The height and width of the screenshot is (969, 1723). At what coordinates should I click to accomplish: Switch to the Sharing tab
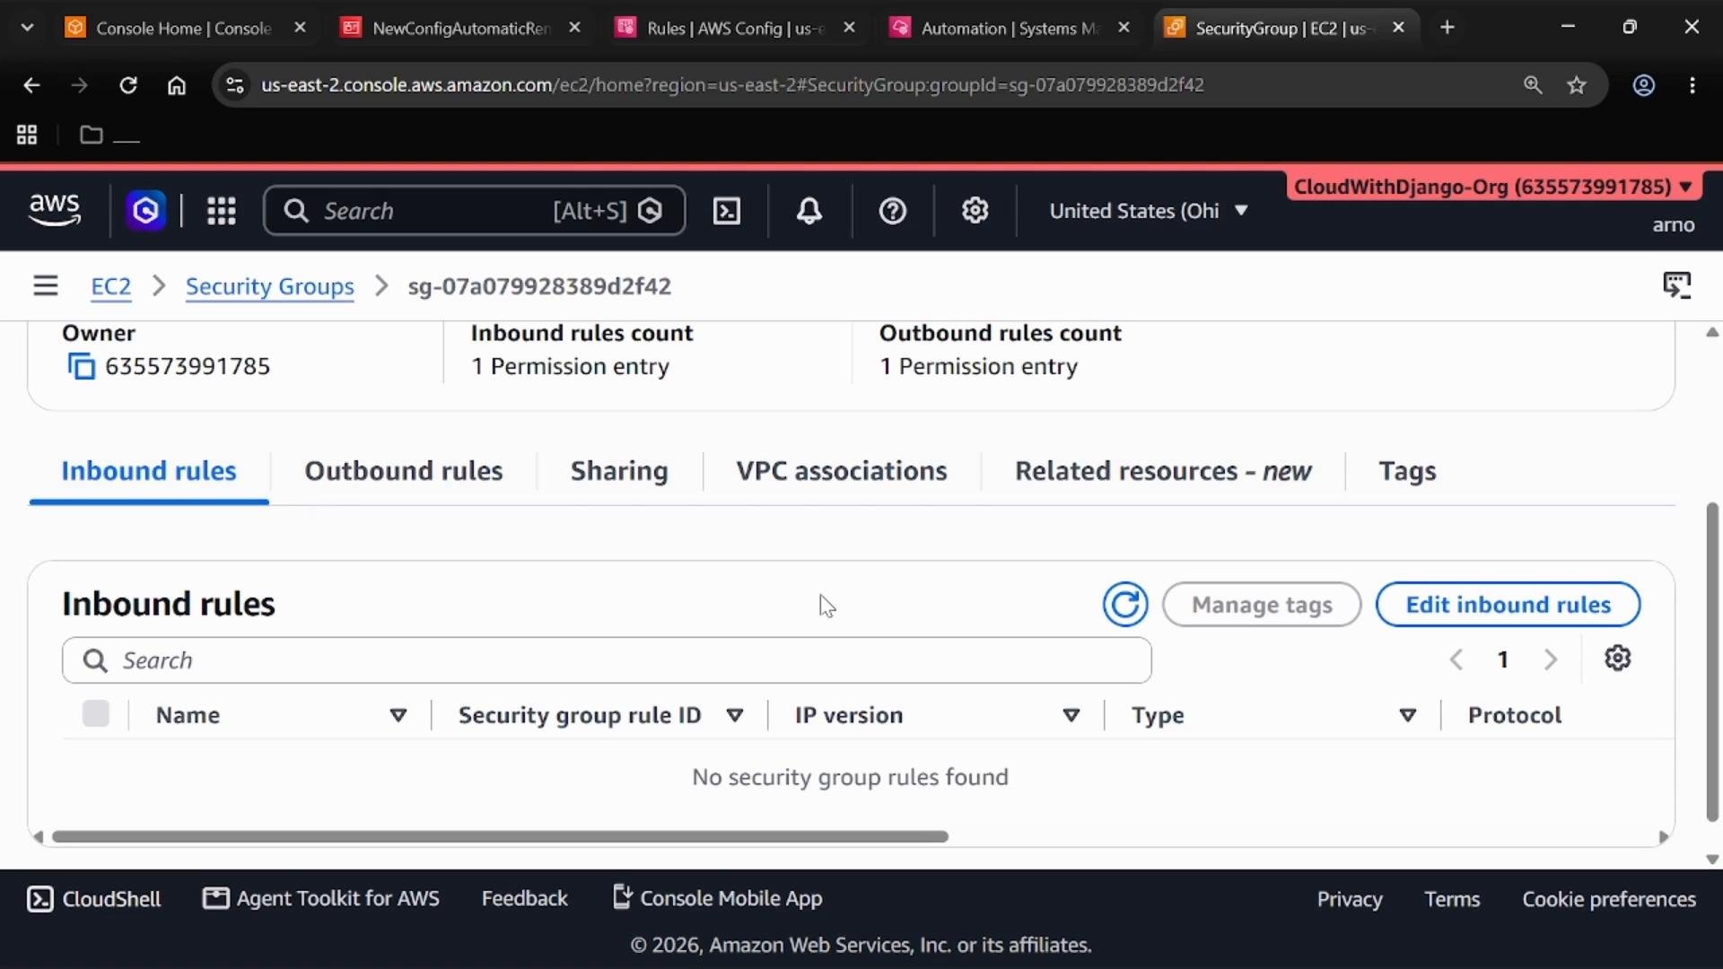pos(619,471)
